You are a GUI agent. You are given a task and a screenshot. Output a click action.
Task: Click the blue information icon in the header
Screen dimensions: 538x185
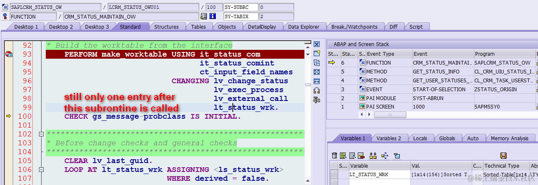[x=213, y=16]
